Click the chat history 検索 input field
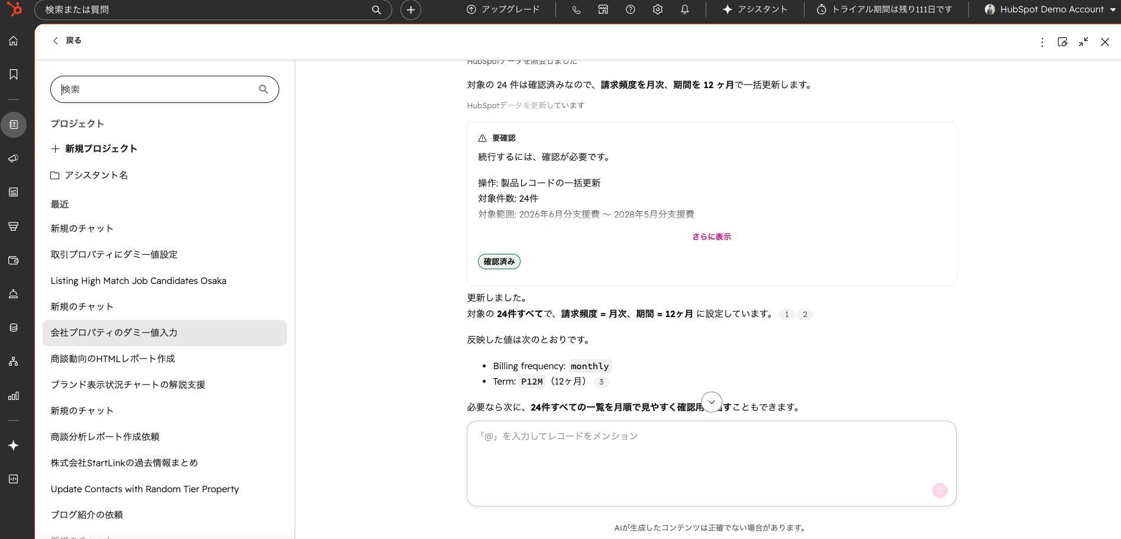Screen dimensions: 1121x539 pyautogui.click(x=164, y=89)
